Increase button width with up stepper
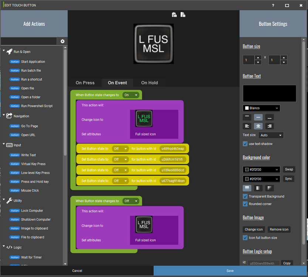This screenshot has height=277, width=308. (x=258, y=58)
